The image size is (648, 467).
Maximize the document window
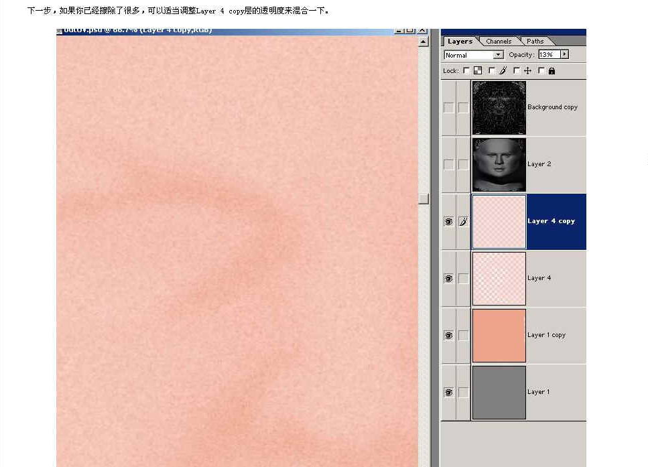(x=410, y=31)
